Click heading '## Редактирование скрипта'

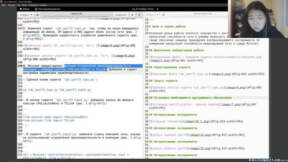pyautogui.click(x=170, y=67)
